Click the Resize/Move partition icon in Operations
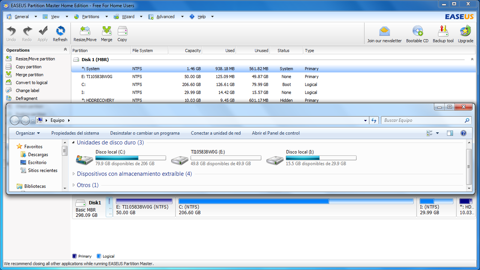The image size is (480, 270). pos(9,58)
